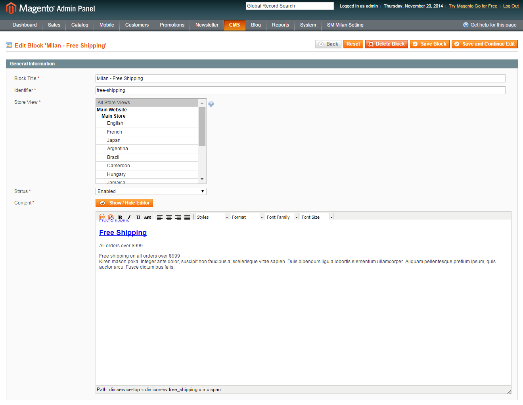Image resolution: width=523 pixels, height=405 pixels.
Task: Open the Font Size dropdown
Action: (x=317, y=217)
